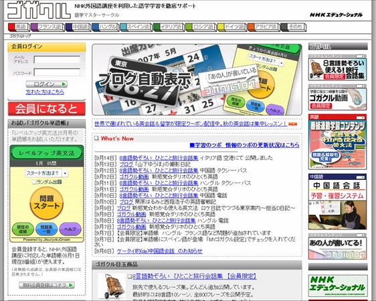Click the 番組連動学習コンテンツ English banner
Image resolution: width=376 pixels, height=301 pixels.
337,142
